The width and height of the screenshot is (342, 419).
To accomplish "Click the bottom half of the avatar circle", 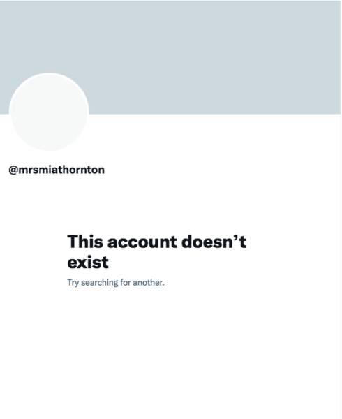I will [49, 132].
